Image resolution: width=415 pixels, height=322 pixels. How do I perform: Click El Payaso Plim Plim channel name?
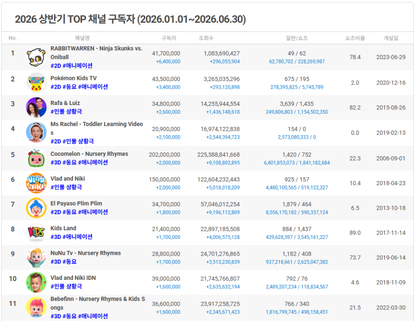coord(76,204)
